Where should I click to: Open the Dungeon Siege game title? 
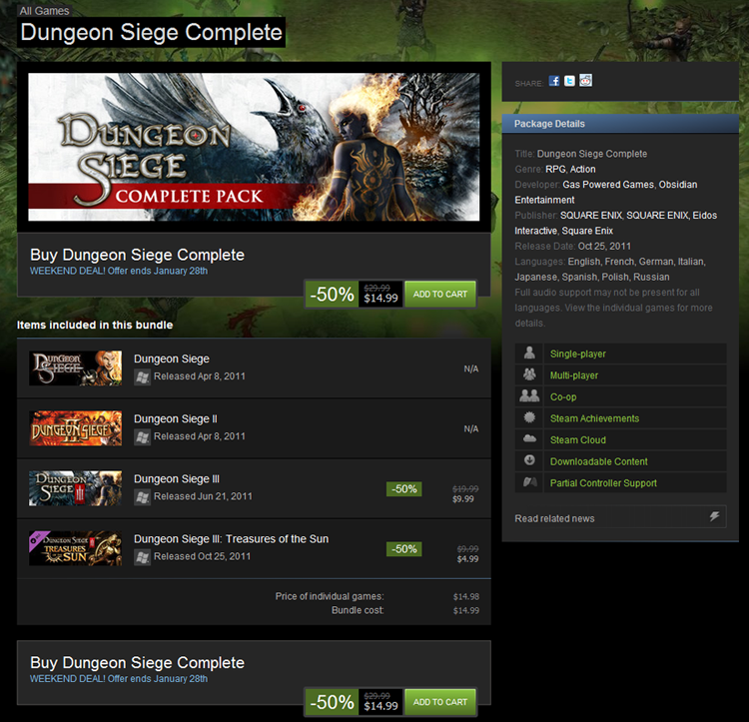click(172, 359)
